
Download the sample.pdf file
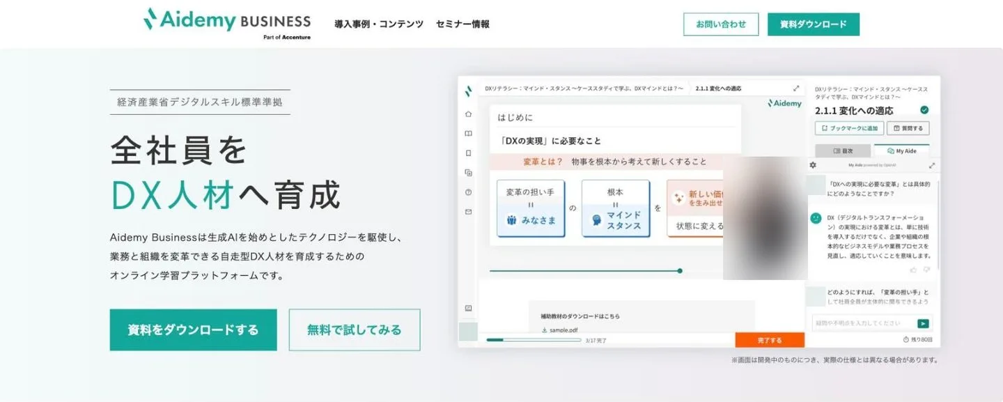[x=560, y=330]
